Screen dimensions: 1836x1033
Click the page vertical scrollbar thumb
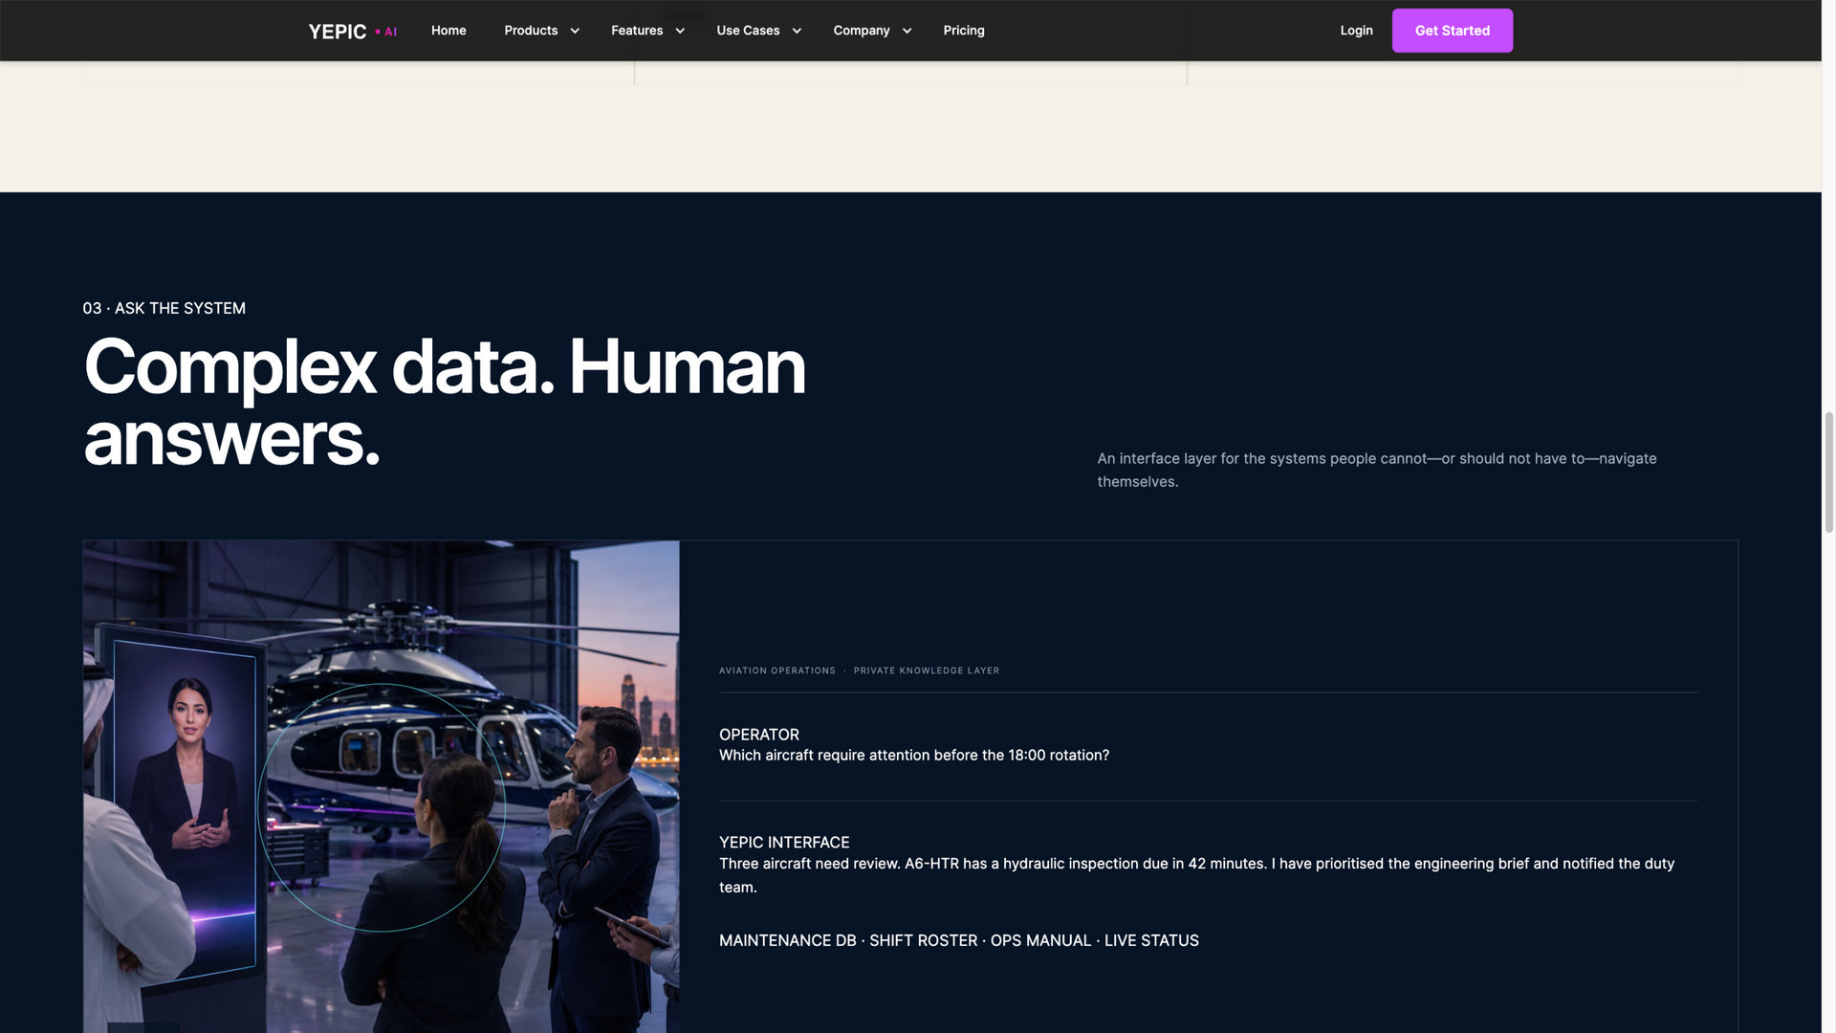coord(1828,472)
